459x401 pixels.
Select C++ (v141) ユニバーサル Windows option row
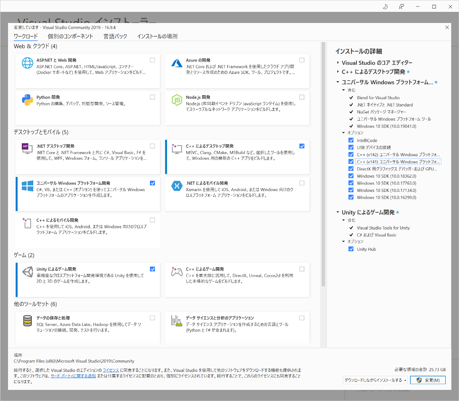coord(398,162)
